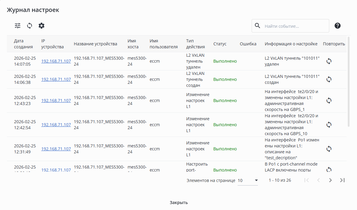The image size is (357, 210).
Task: Sort by Статус column header
Action: pyautogui.click(x=220, y=44)
